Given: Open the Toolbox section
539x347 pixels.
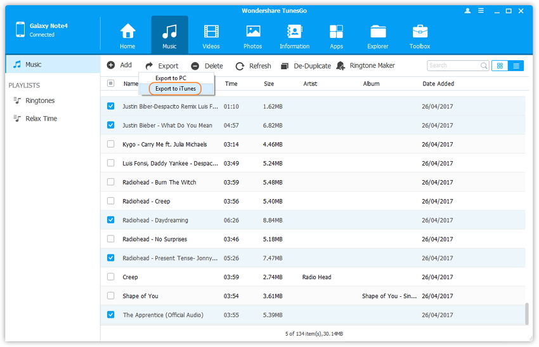Looking at the screenshot, I should point(420,32).
